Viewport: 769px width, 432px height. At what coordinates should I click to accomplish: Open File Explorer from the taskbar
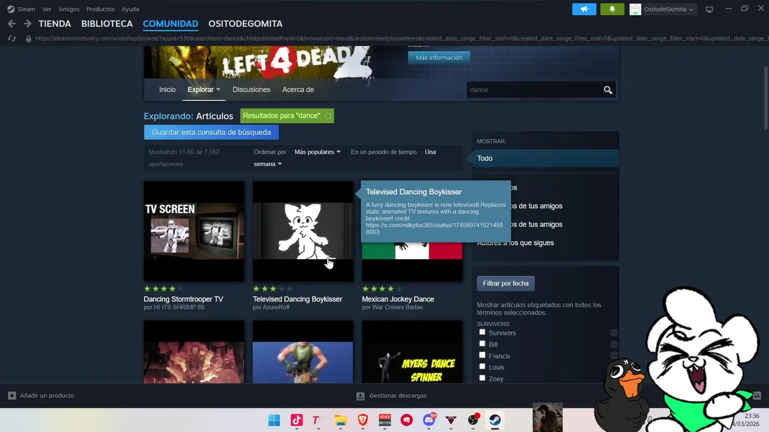tap(341, 420)
